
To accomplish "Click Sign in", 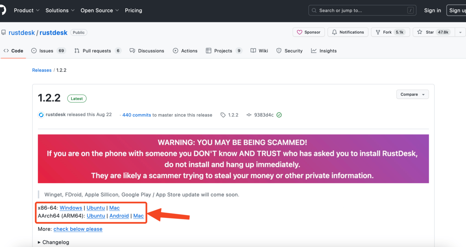I will (x=432, y=10).
